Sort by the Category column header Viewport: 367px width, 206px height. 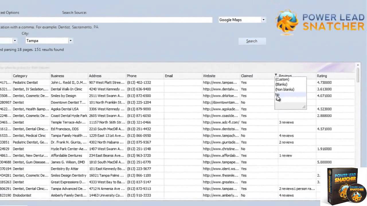coord(20,76)
